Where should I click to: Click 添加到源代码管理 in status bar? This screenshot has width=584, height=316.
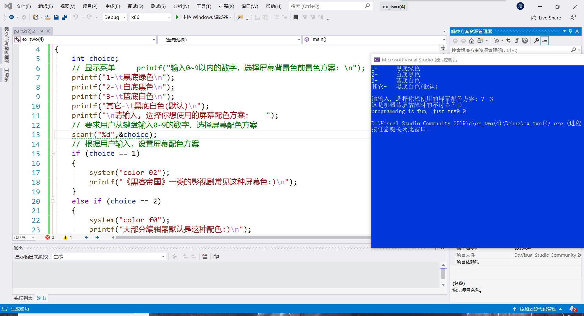538,309
